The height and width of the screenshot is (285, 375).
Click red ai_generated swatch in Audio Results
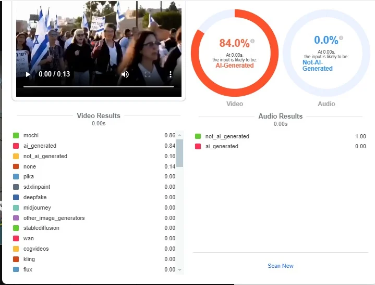pyautogui.click(x=198, y=147)
